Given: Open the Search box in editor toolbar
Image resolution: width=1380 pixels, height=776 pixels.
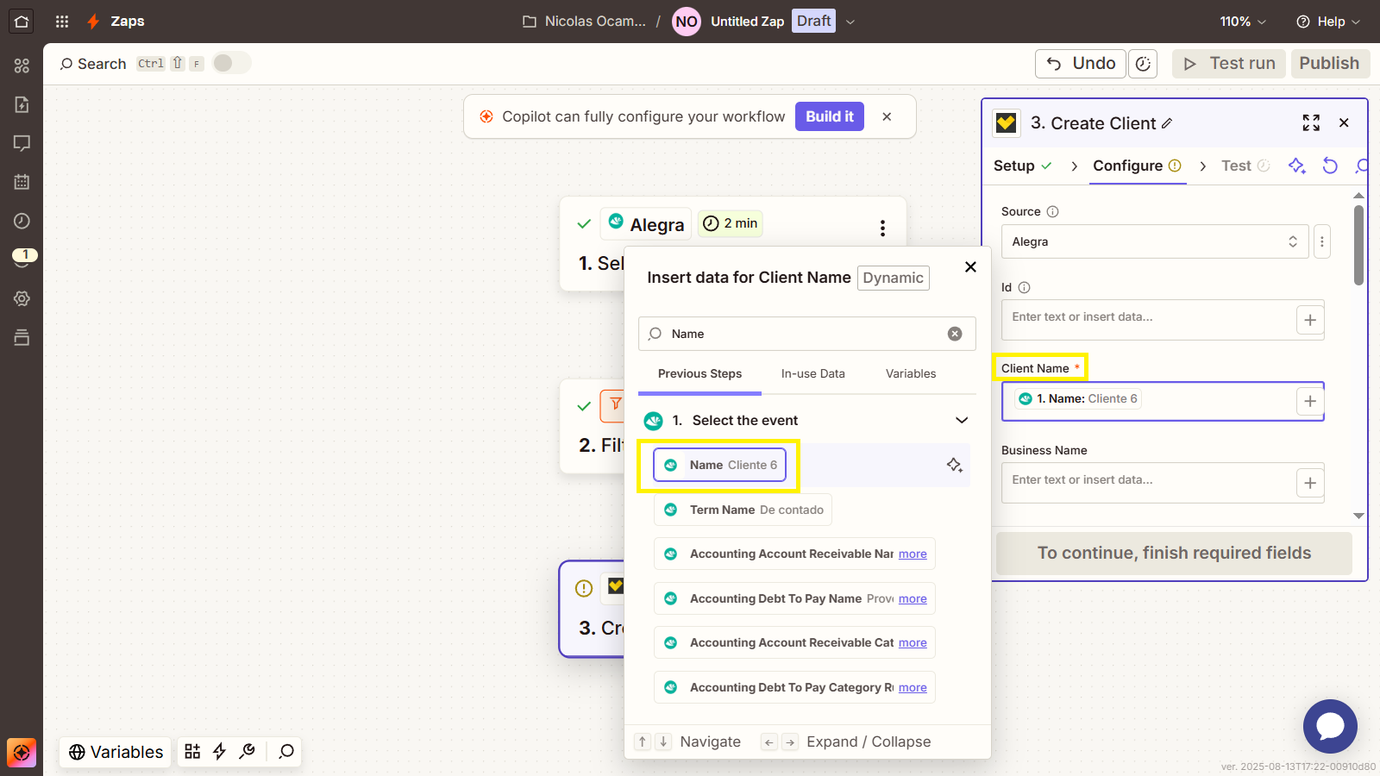Looking at the screenshot, I should coord(93,64).
